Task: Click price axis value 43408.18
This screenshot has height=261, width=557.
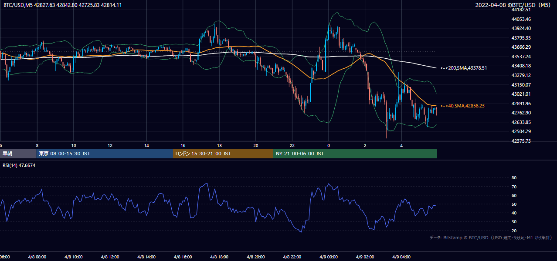Action: coord(521,66)
